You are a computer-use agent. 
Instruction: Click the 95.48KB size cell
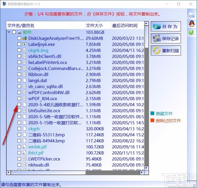(x=94, y=159)
